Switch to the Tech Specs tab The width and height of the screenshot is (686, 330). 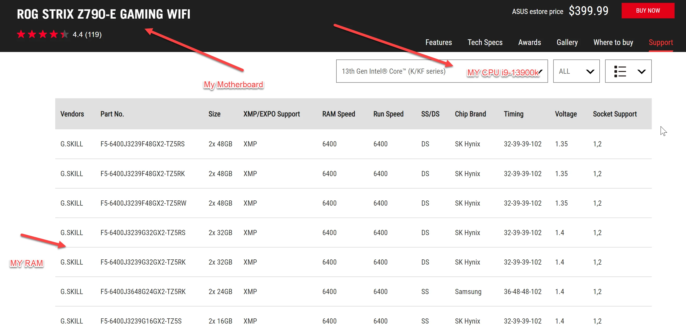click(485, 42)
